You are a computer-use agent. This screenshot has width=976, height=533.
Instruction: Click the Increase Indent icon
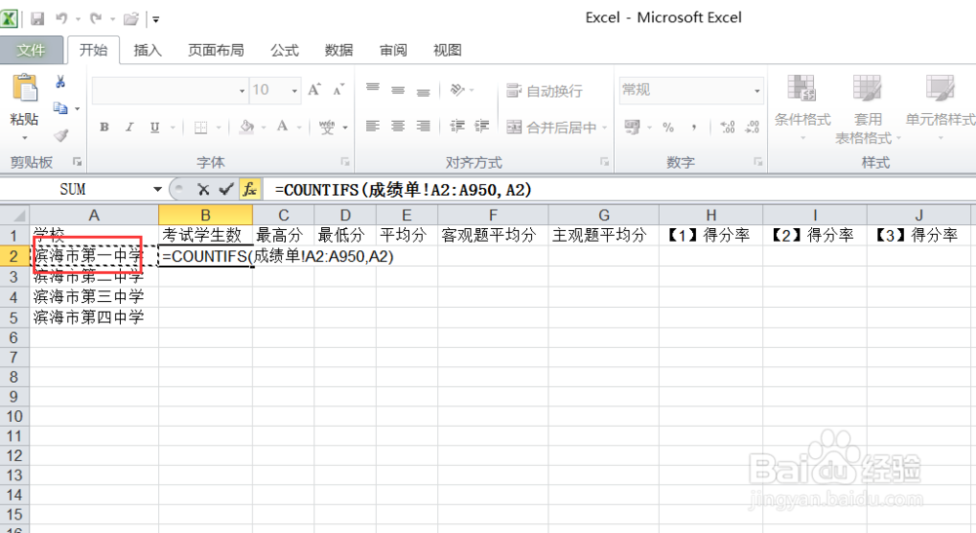point(482,126)
